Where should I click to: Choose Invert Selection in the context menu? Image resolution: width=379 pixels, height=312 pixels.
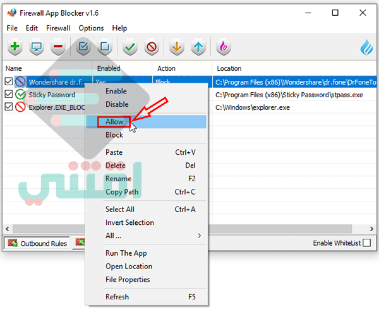coord(147,222)
